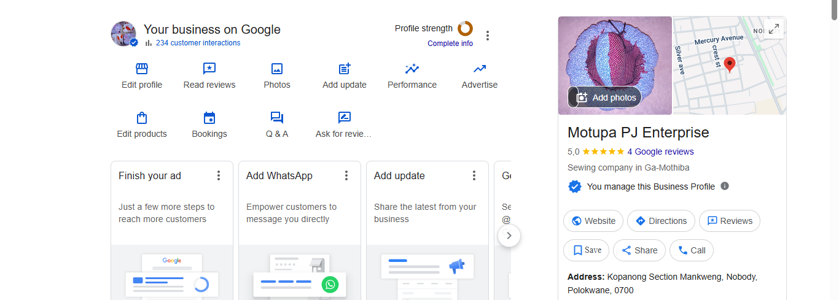
Task: Open the Finish your ad card
Action: pos(172,231)
